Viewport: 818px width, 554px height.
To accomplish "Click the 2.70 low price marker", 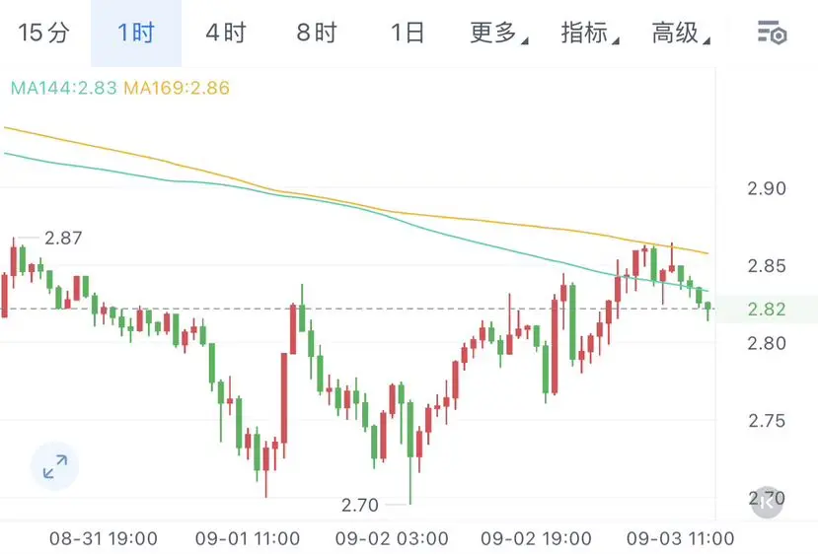I will (360, 505).
